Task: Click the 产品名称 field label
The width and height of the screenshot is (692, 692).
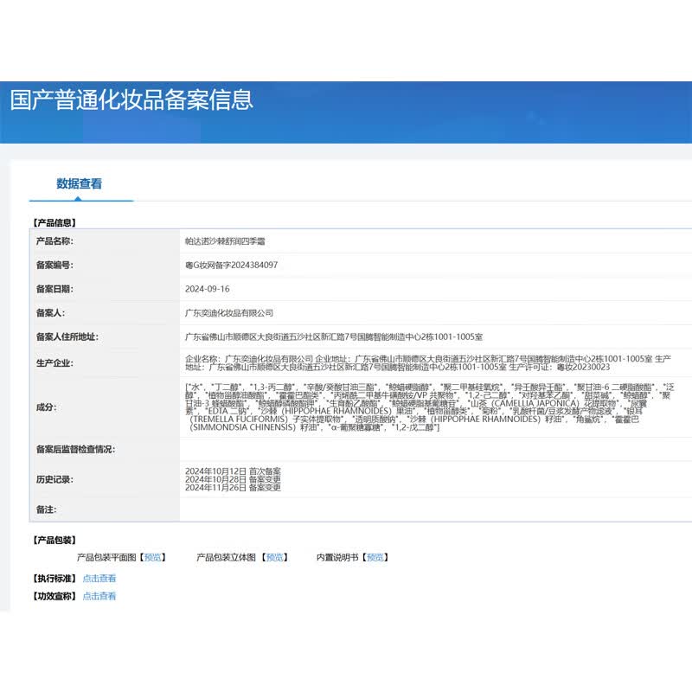Action: coord(54,241)
